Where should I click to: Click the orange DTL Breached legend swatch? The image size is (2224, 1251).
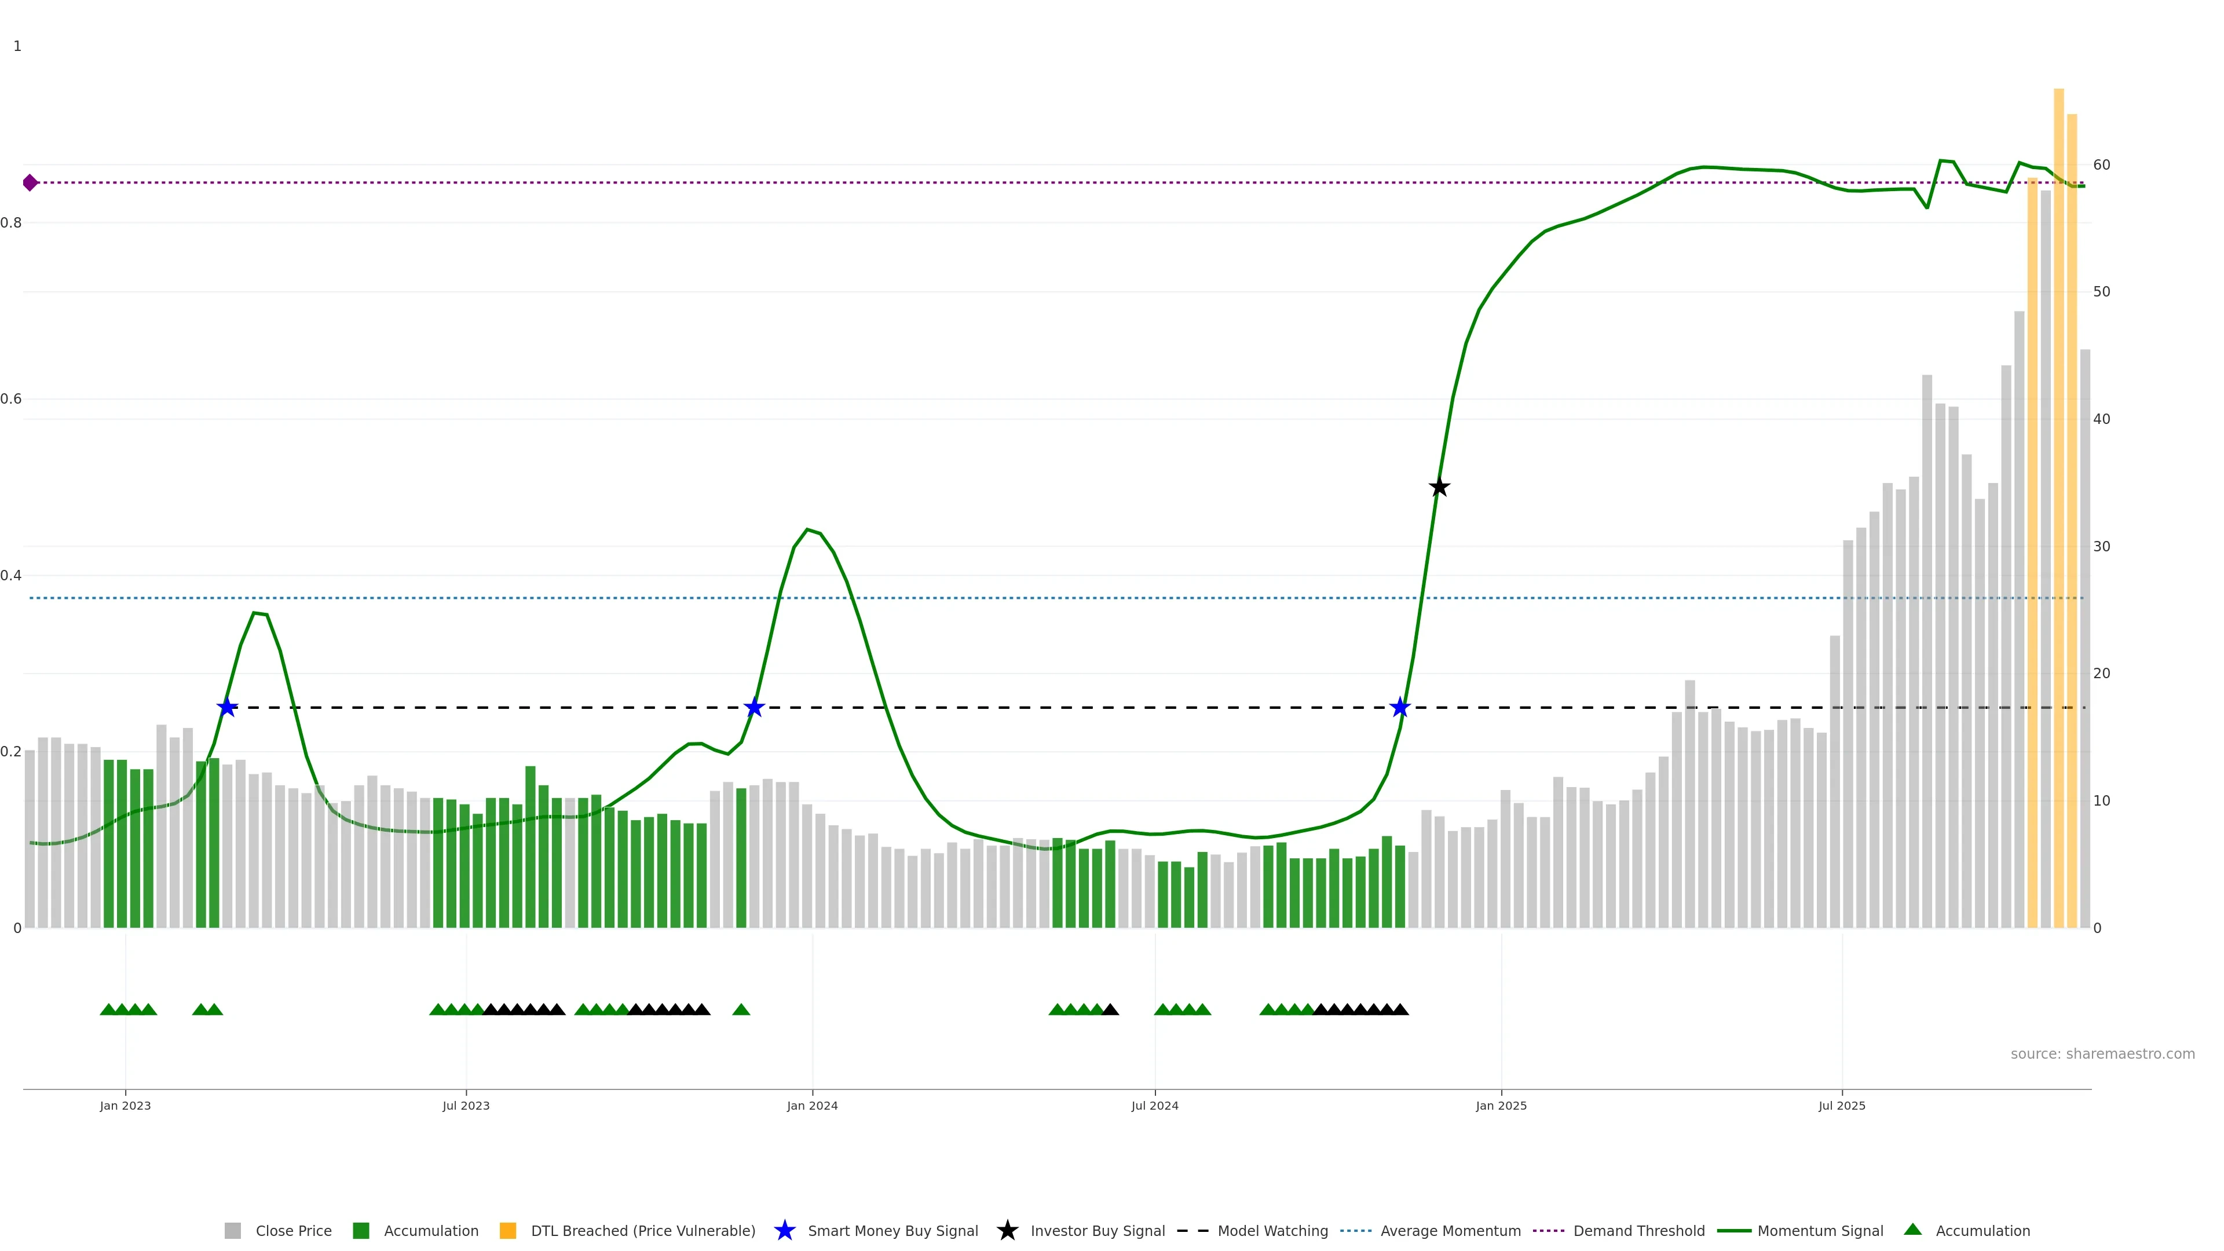[x=508, y=1230]
